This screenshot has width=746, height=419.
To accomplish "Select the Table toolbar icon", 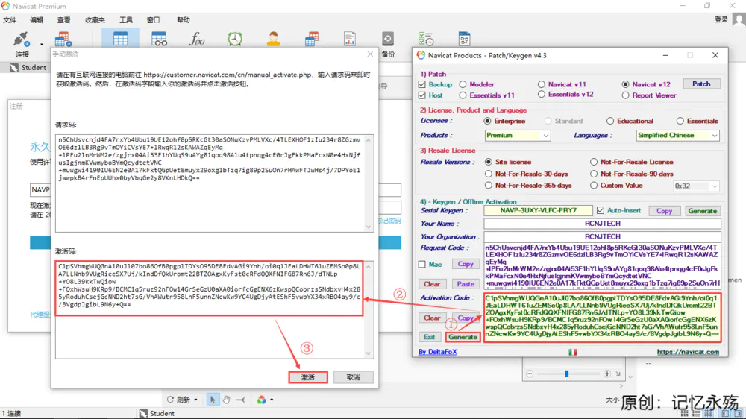I will click(x=120, y=39).
